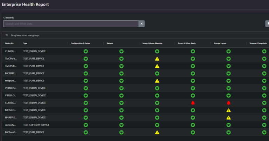Sort by Configuration & Setup column header
The image size is (269, 141).
pyautogui.click(x=80, y=43)
